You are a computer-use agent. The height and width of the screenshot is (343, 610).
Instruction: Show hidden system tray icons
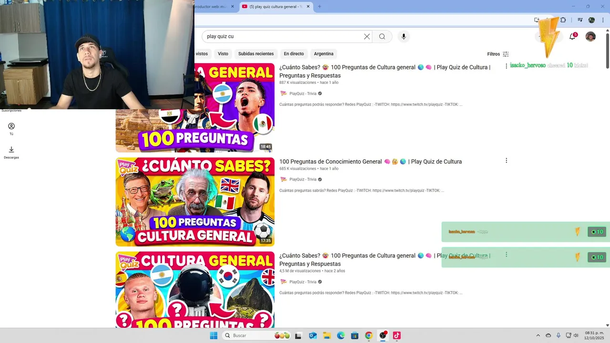coord(538,335)
